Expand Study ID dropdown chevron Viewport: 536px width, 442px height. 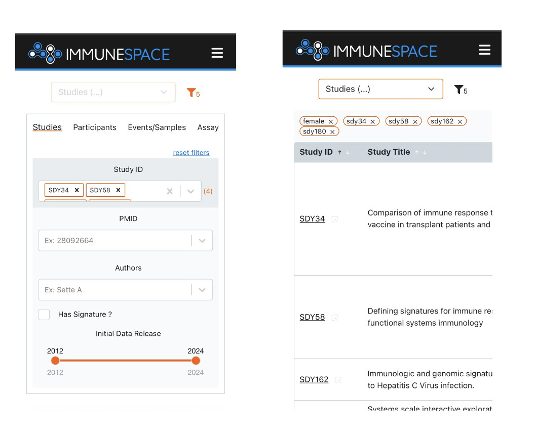(191, 191)
